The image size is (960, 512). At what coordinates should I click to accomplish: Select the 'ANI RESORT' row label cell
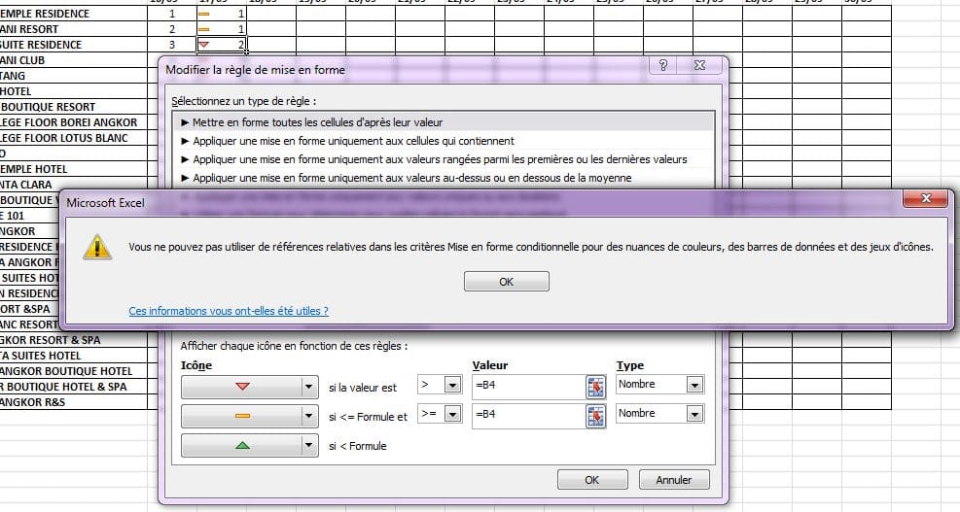(74, 29)
